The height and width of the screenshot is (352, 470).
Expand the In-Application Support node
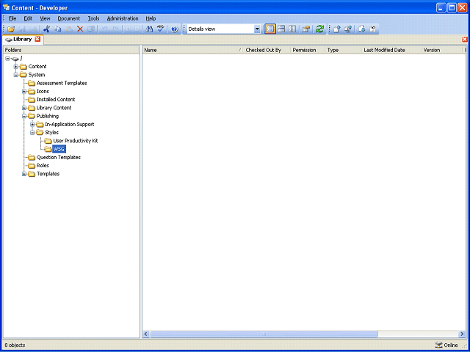click(32, 124)
